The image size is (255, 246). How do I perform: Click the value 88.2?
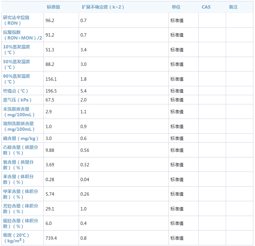pos(50,64)
